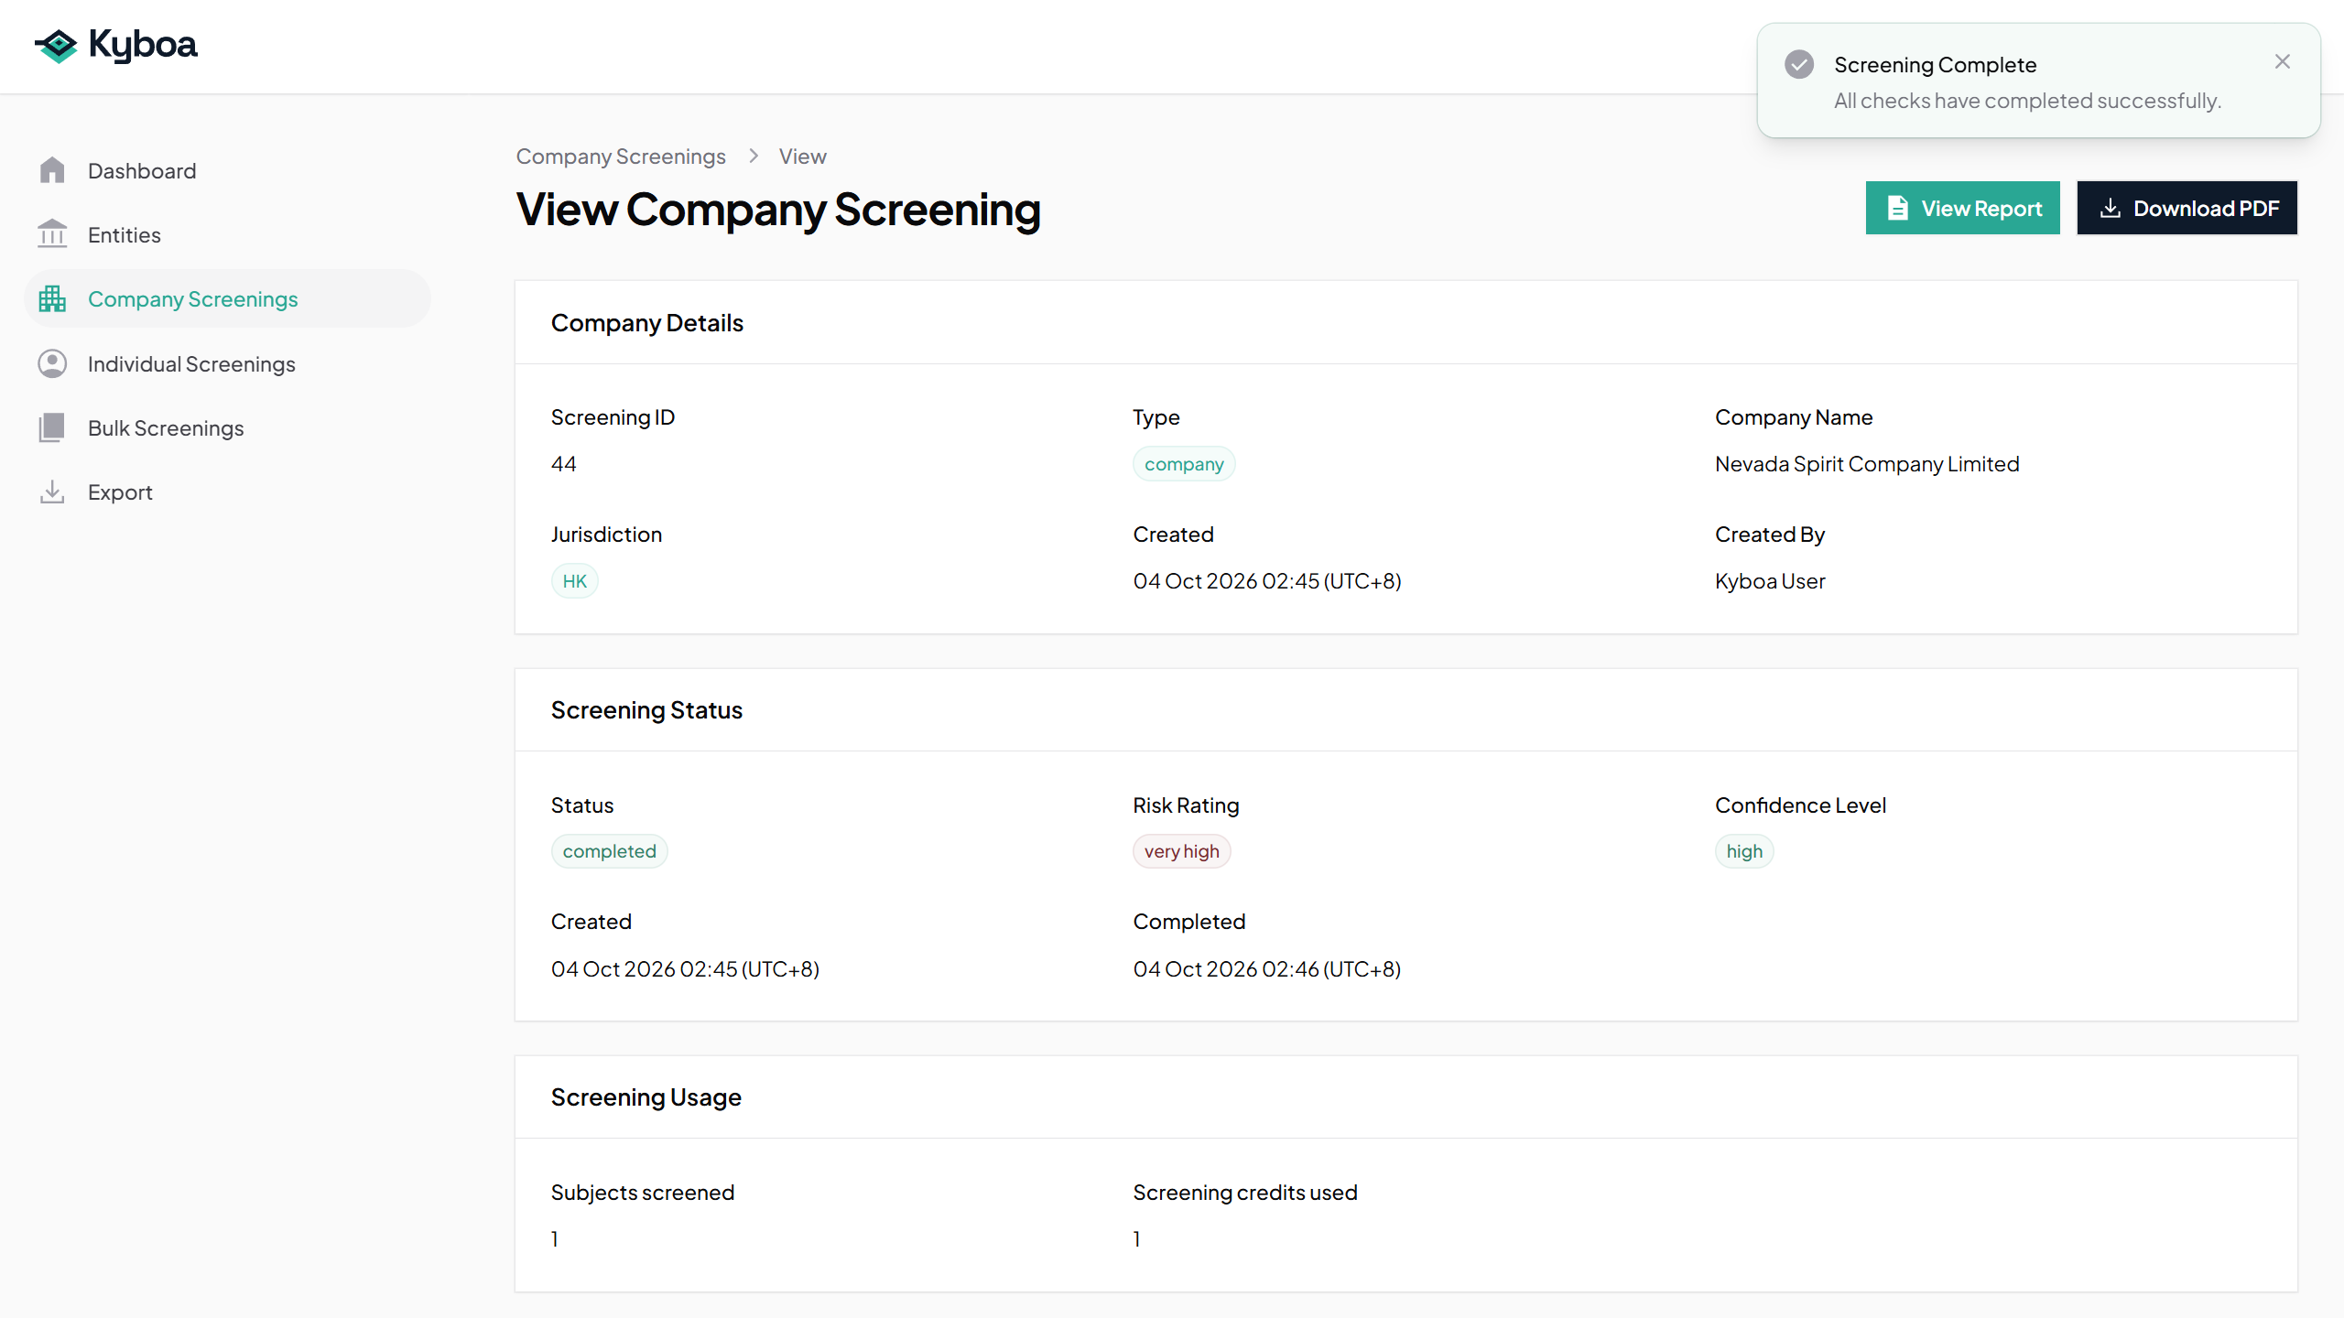This screenshot has height=1318, width=2344.
Task: Click the 'very high' risk rating badge
Action: pyautogui.click(x=1181, y=851)
